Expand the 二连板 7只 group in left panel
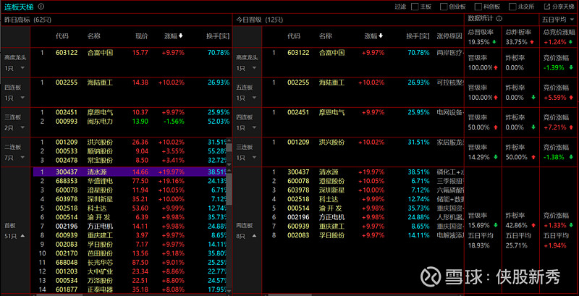Viewport: 579px width, 296px height. (23, 156)
